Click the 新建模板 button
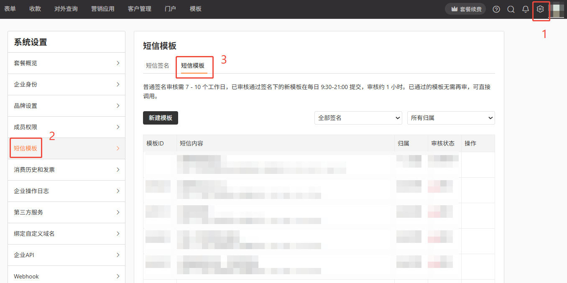This screenshot has width=567, height=283. click(161, 118)
